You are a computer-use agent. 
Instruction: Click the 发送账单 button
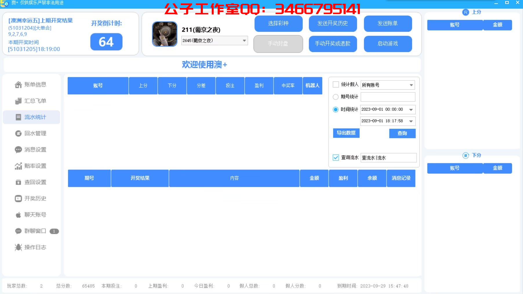tap(388, 23)
